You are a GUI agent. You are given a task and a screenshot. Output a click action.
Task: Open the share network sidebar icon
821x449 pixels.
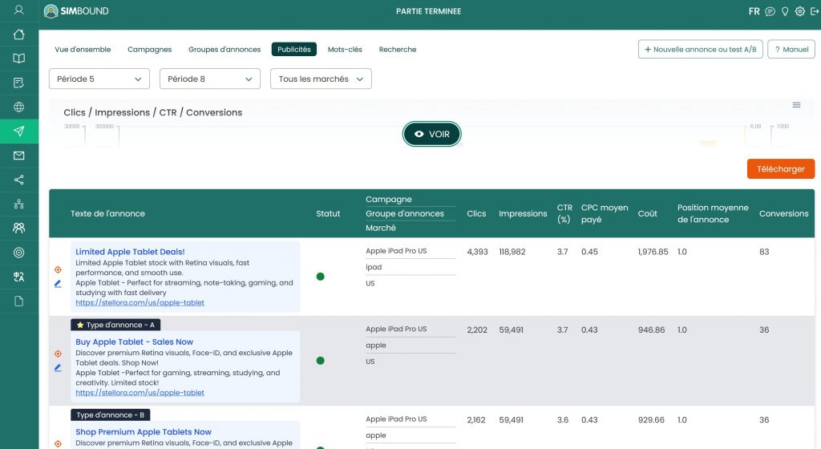pyautogui.click(x=19, y=180)
